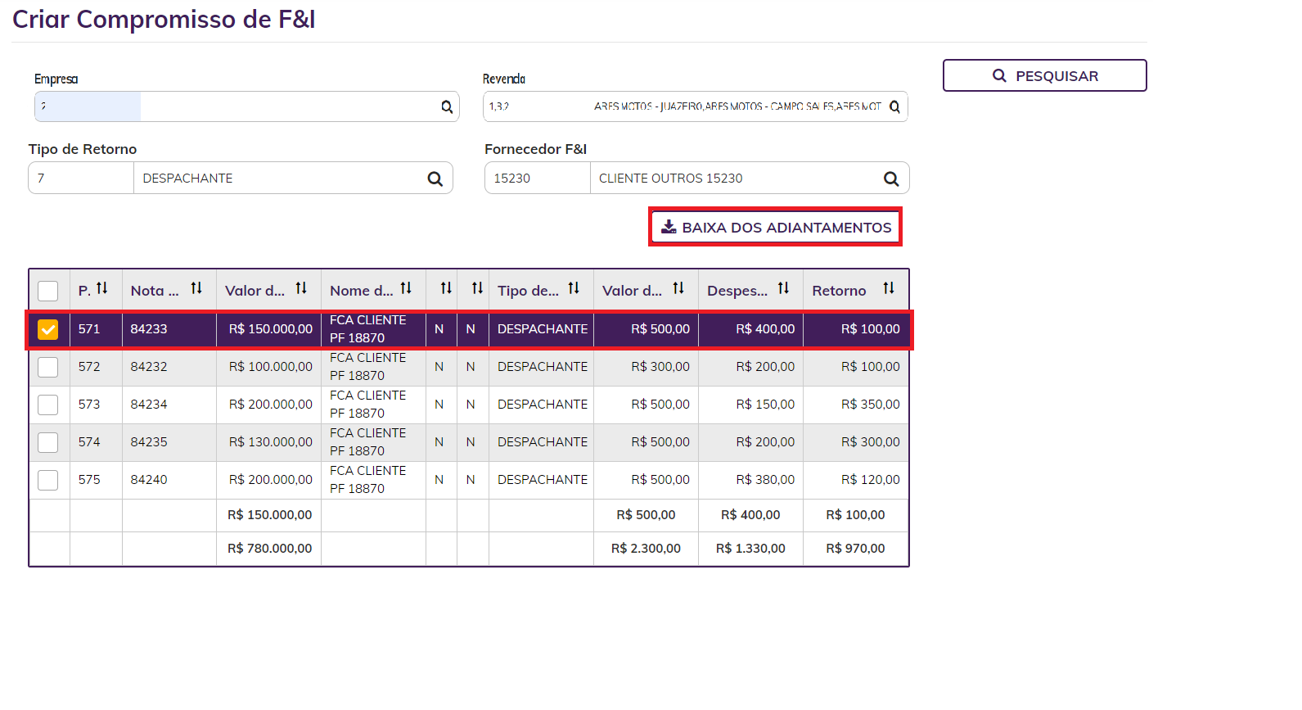Click the total R$ 2.300,00
The height and width of the screenshot is (710, 1302).
(646, 549)
